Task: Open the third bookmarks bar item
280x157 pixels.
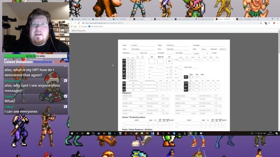Action: tap(96, 27)
